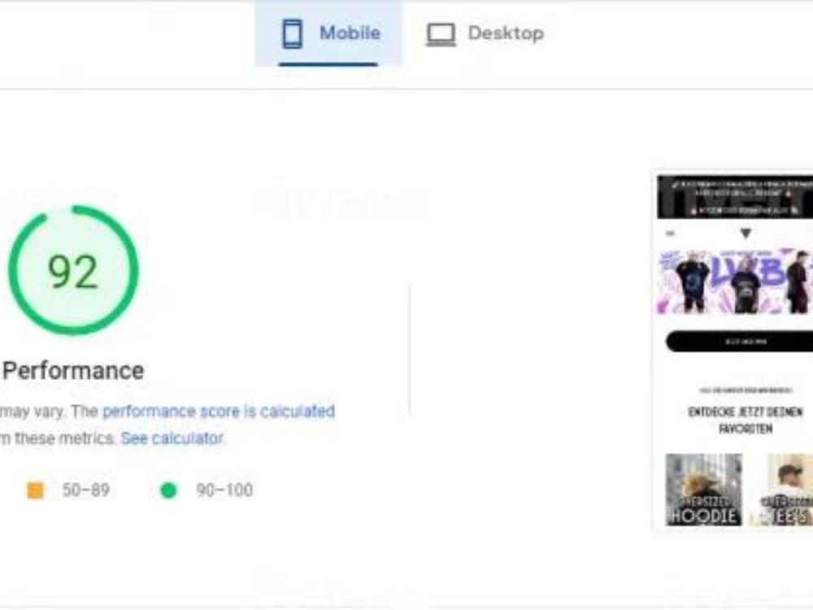Click the green 90–100 legend circle
813x610 pixels.
click(x=168, y=490)
